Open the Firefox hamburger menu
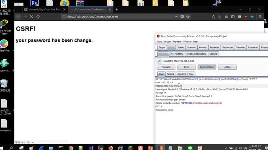Viewport: 268px width, 150px height. pos(260,17)
